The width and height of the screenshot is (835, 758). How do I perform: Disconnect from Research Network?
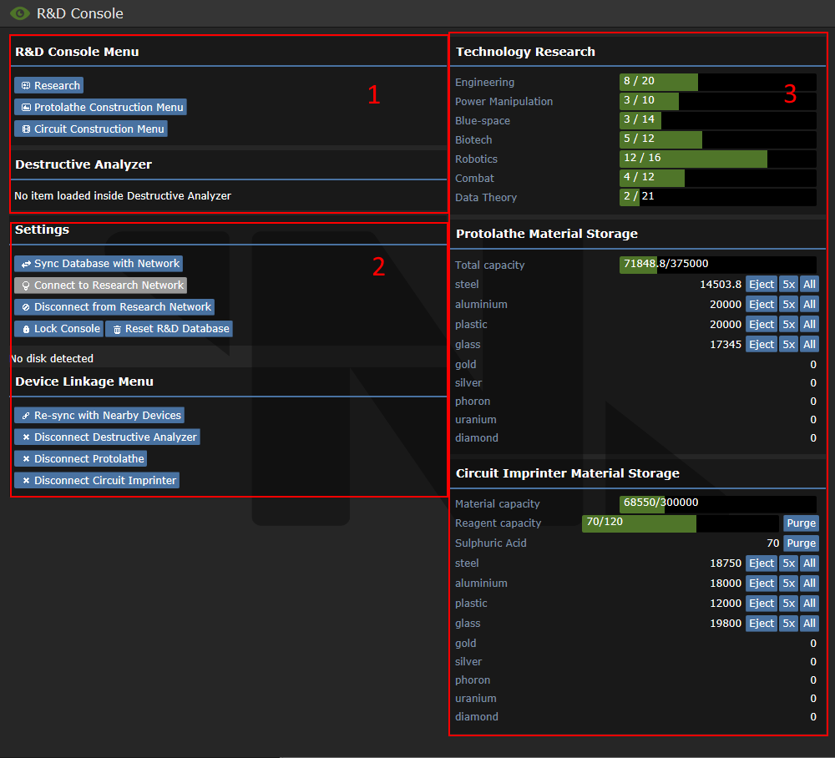coord(114,307)
